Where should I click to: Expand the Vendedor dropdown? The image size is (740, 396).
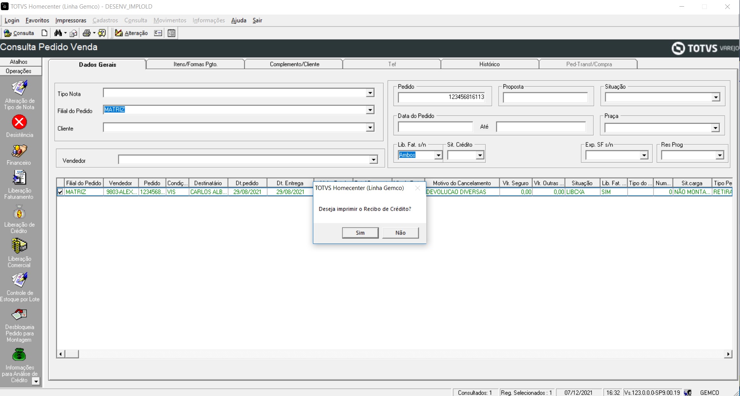pos(374,160)
